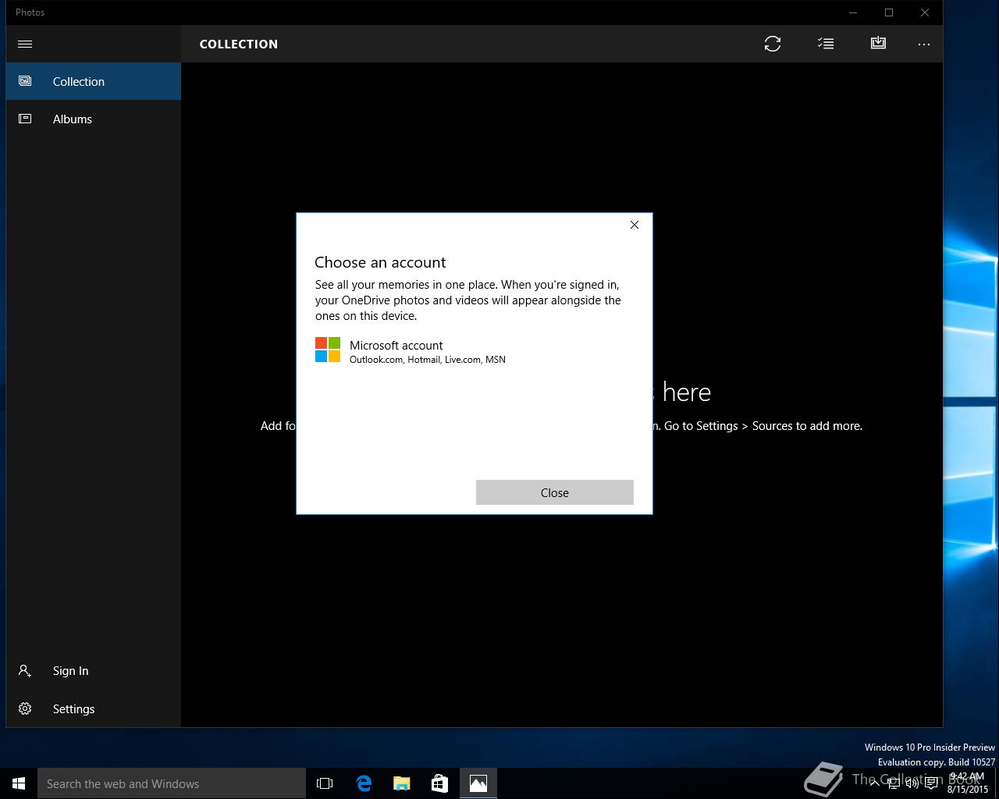
Task: Click the Microsoft logo in the dialog
Action: coord(328,350)
